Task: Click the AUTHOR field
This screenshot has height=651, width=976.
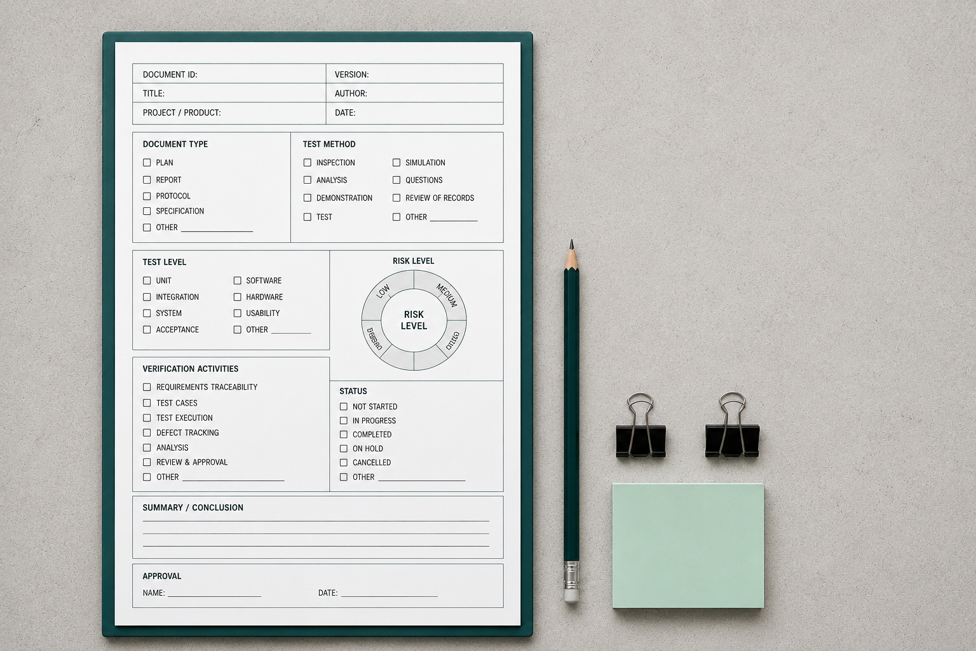Action: 415,93
